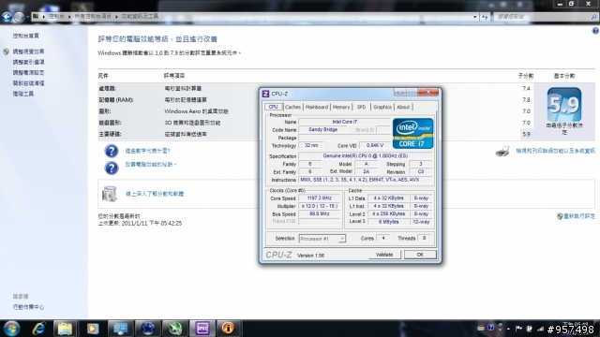Click the Multiplier x 12.0 value
The height and width of the screenshot is (337, 600).
point(319,206)
